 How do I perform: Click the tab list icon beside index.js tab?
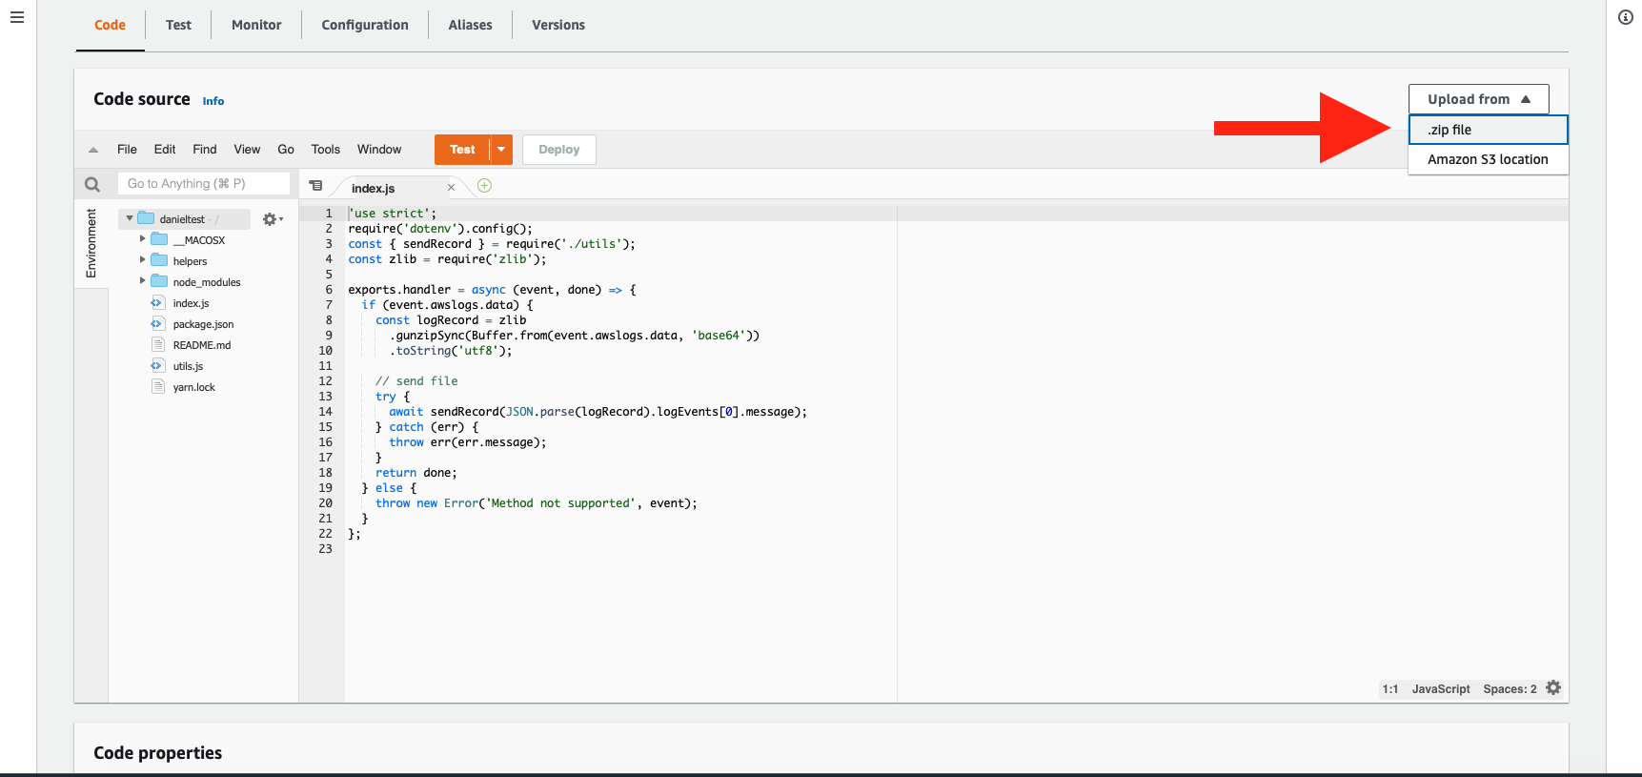click(315, 186)
